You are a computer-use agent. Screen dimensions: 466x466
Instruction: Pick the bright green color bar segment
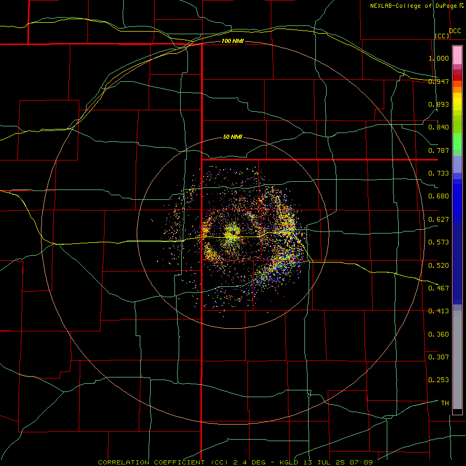(x=457, y=141)
